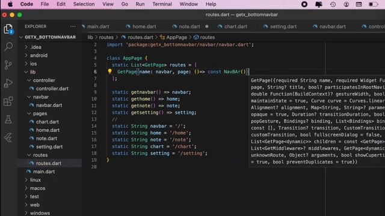Image resolution: width=385 pixels, height=216 pixels.
Task: Click the routes field icon in breadcrumb
Action: [x=196, y=37]
